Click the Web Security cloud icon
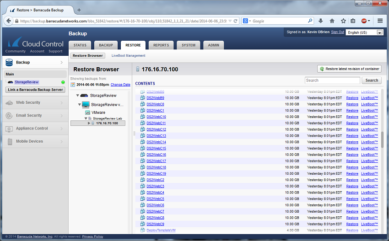The image size is (389, 241). [9, 102]
